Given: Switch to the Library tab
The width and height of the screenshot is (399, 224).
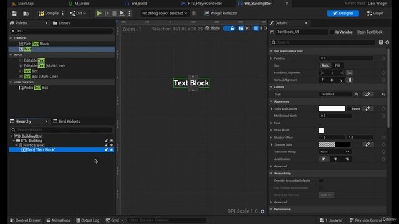Looking at the screenshot, I should pyautogui.click(x=61, y=23).
